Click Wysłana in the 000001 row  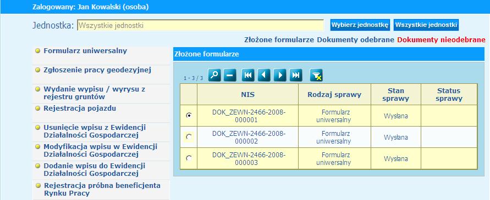396,116
